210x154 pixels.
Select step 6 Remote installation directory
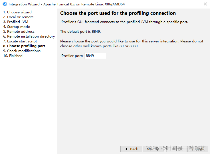[29, 36]
